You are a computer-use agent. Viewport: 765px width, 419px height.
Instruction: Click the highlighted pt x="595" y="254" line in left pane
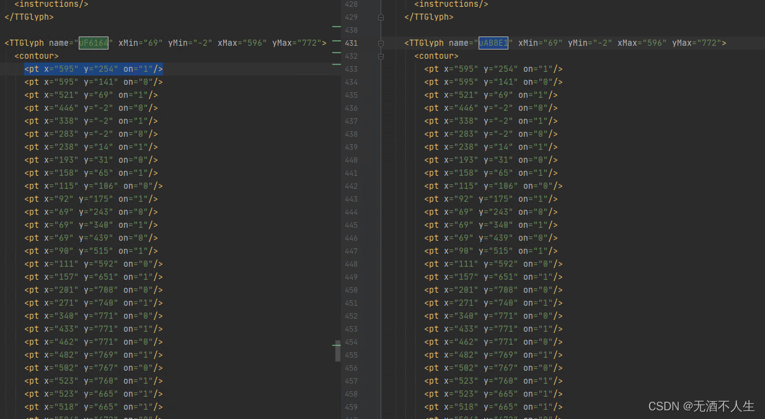[x=94, y=69]
